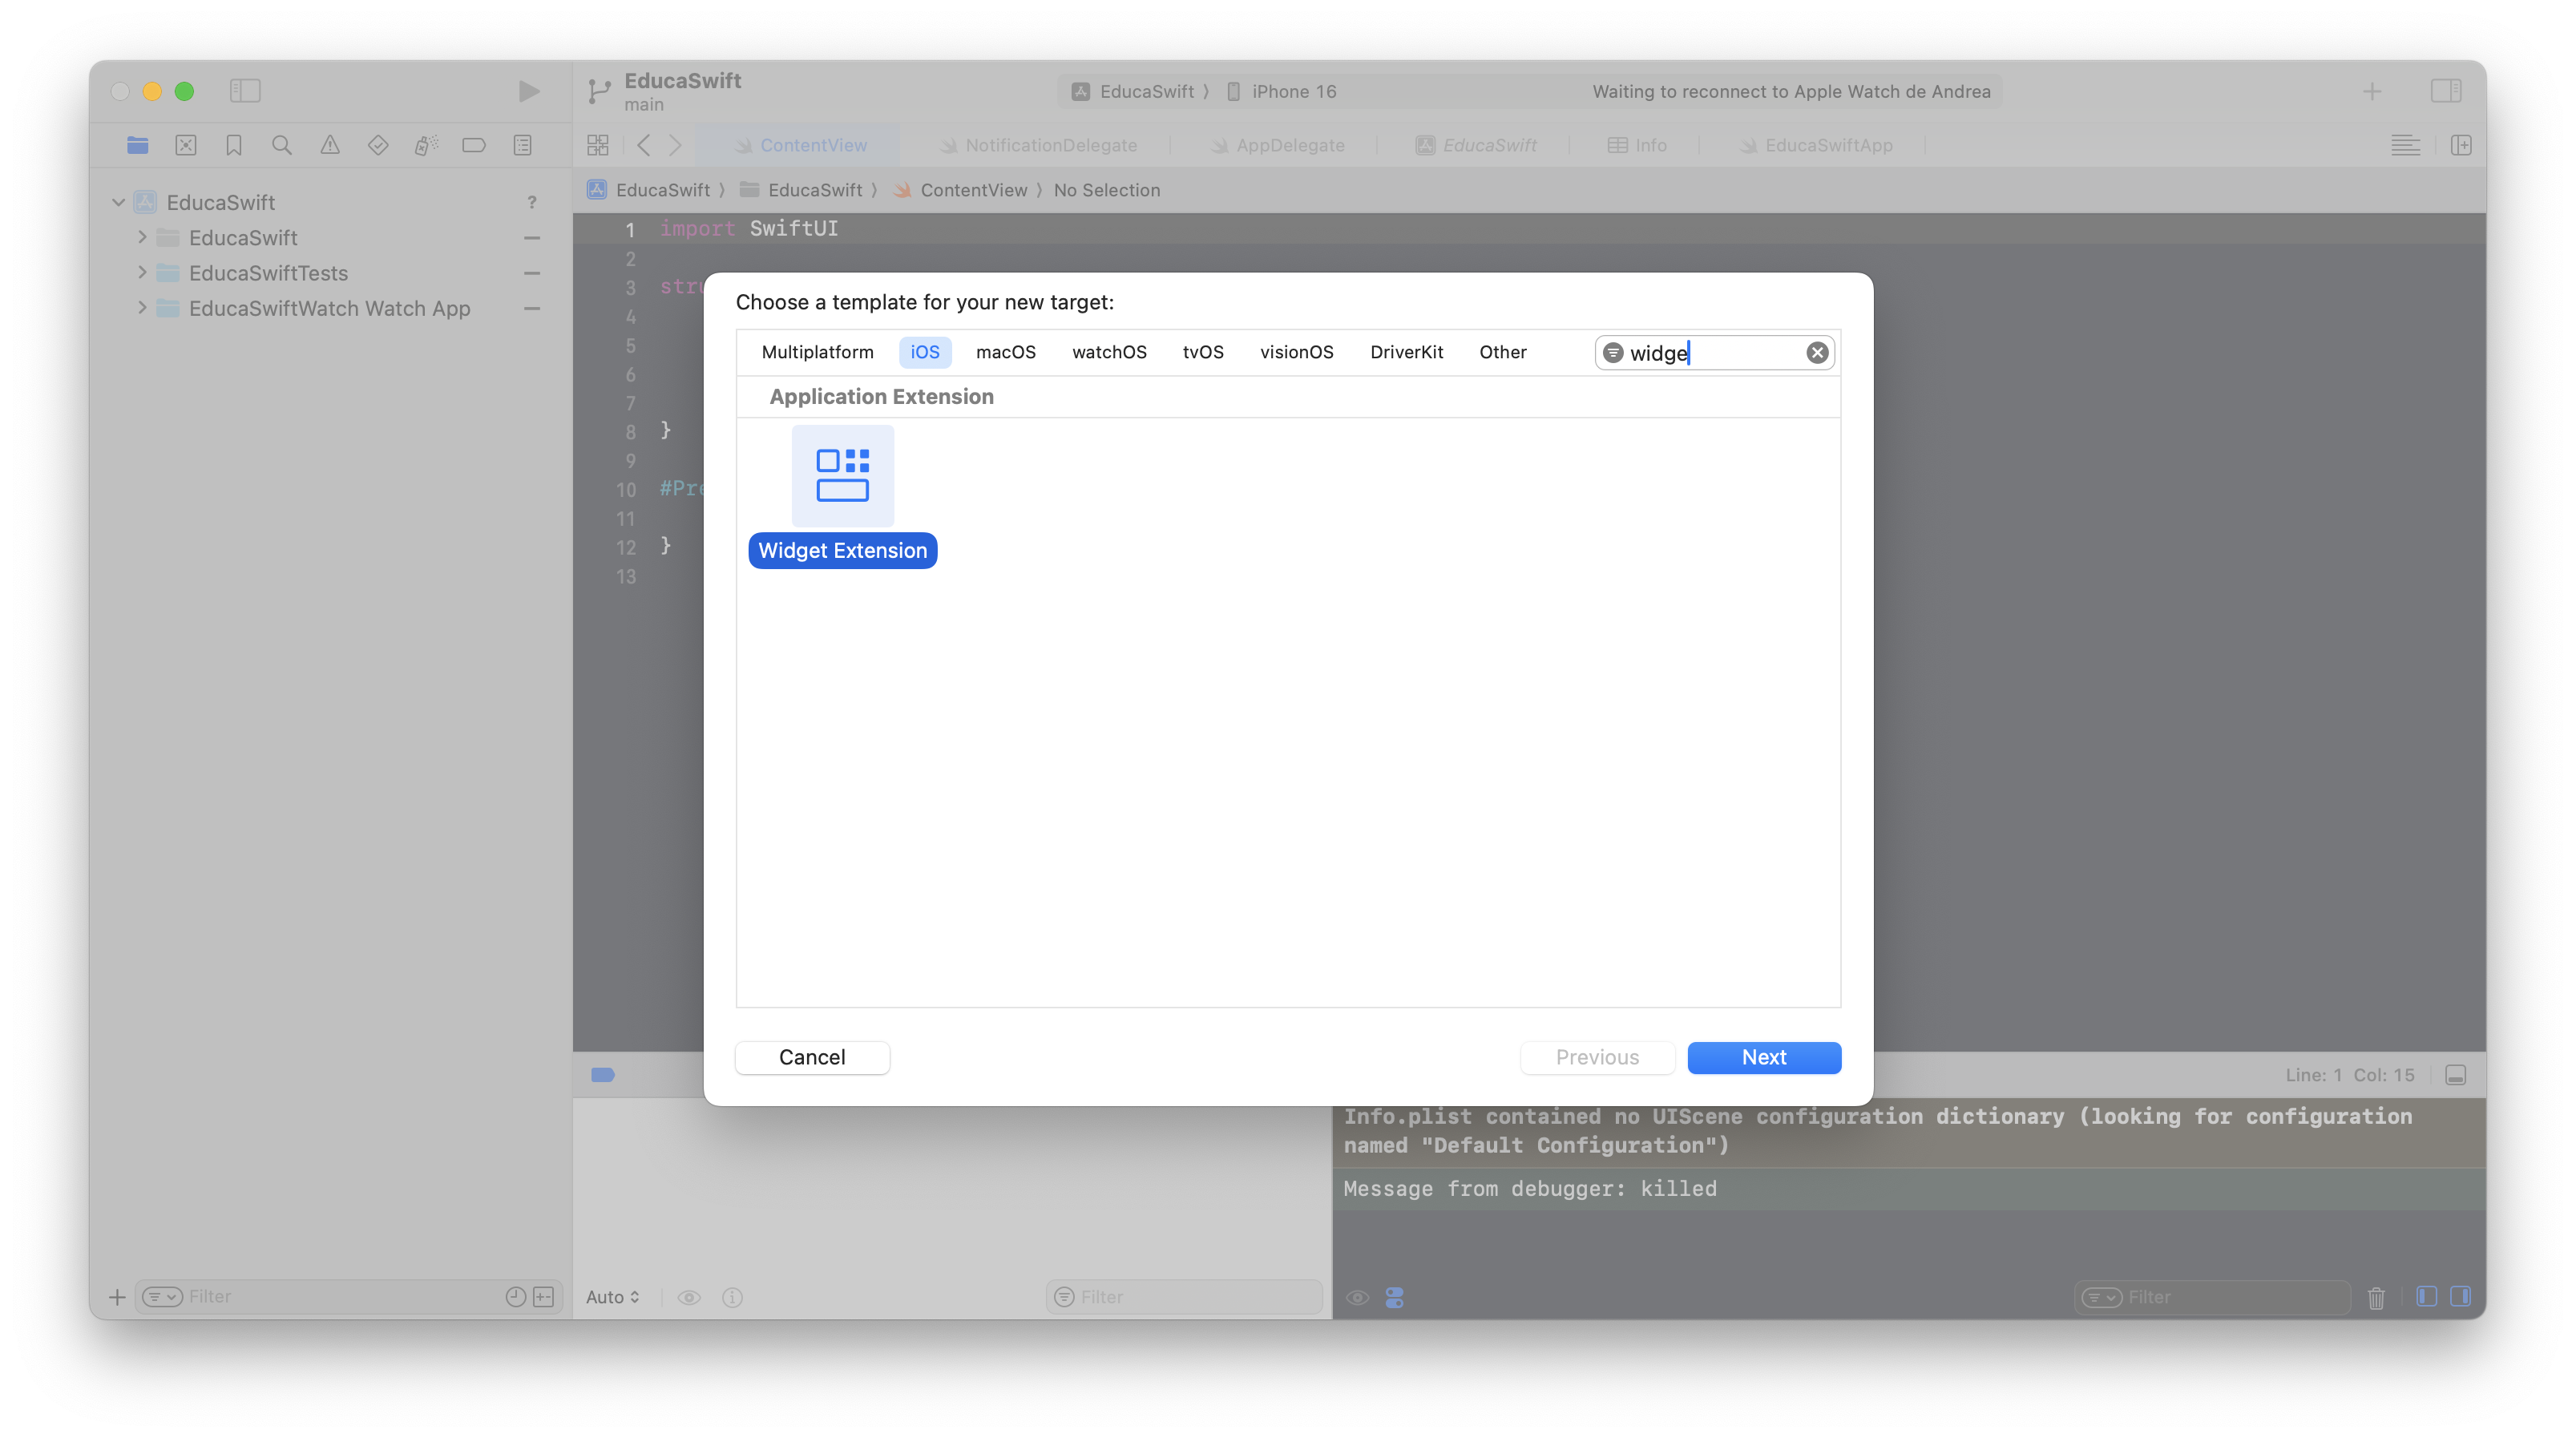Toggle the inspector panel
Viewport: 2576px width, 1438px height.
click(x=2446, y=91)
